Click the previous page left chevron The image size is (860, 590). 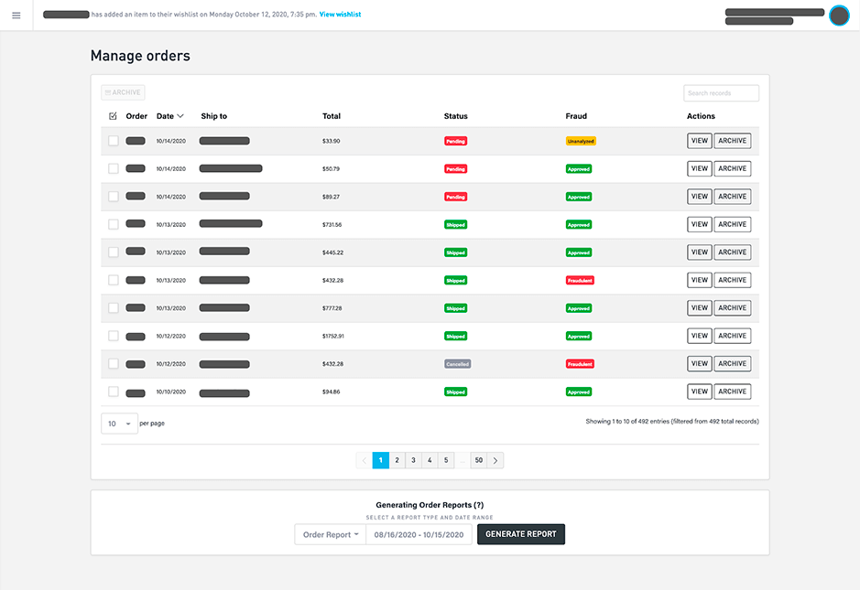pyautogui.click(x=365, y=460)
